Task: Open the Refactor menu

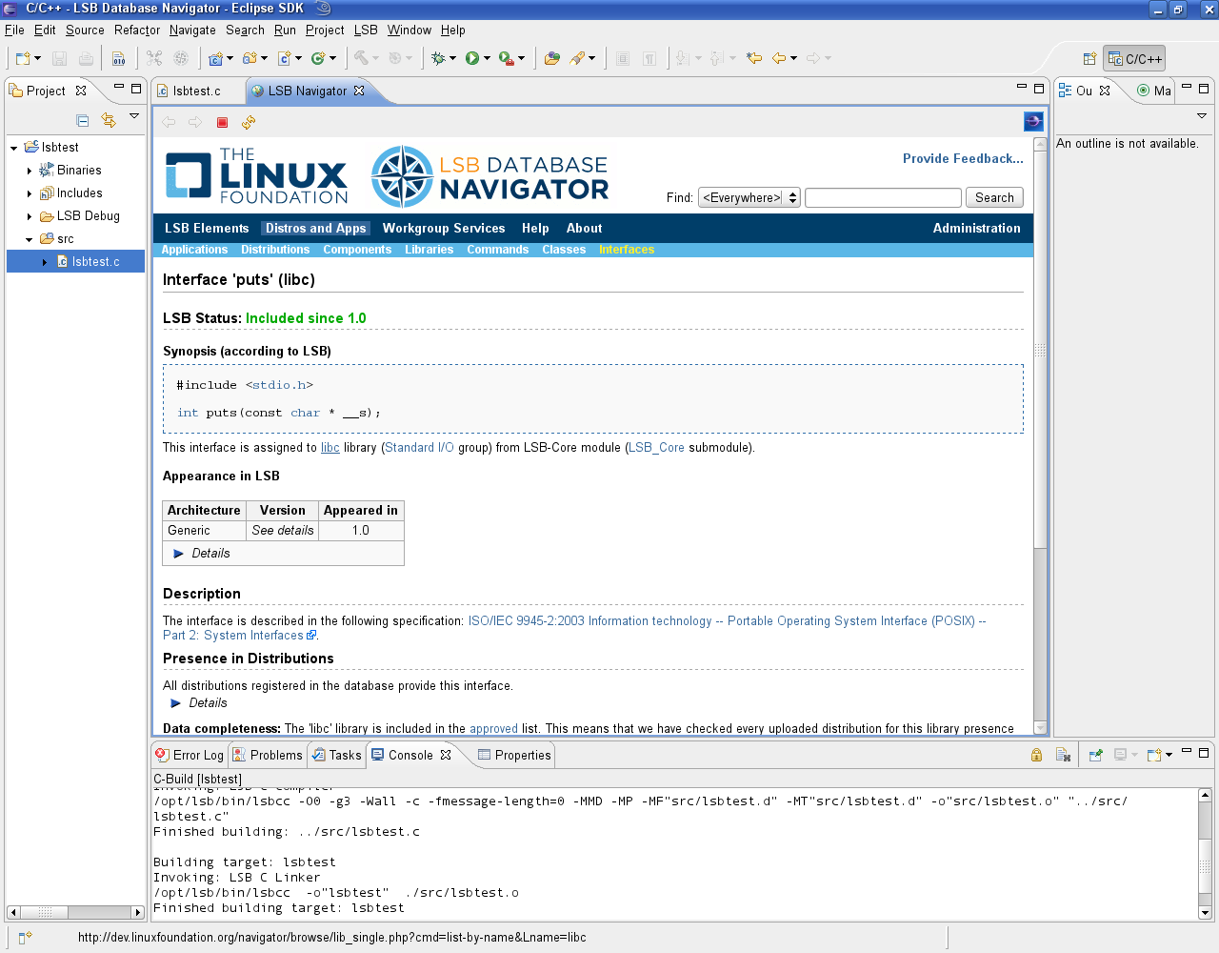Action: tap(137, 30)
